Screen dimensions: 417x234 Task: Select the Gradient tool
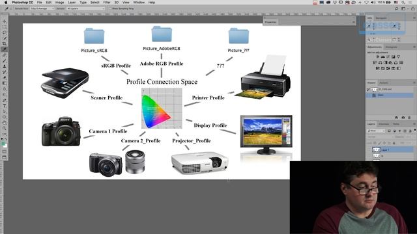point(5,83)
